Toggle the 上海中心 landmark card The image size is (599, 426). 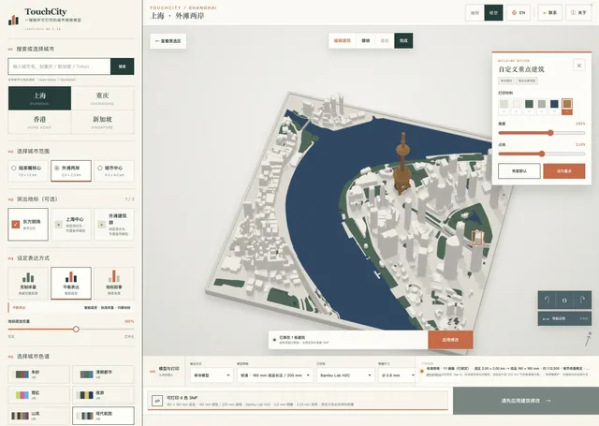coord(71,225)
